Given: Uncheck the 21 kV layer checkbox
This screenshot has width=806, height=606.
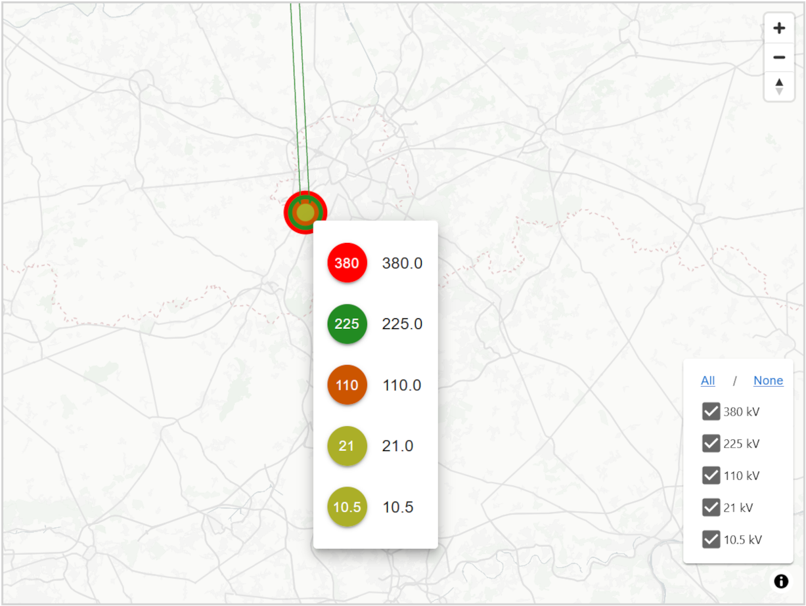Looking at the screenshot, I should click(x=711, y=508).
